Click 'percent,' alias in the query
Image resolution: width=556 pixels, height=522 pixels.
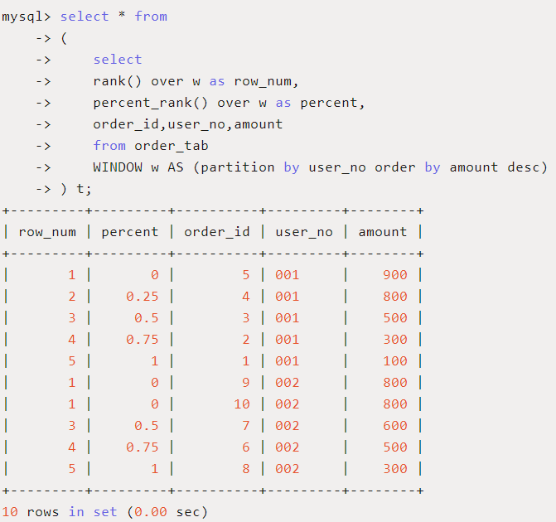(332, 103)
